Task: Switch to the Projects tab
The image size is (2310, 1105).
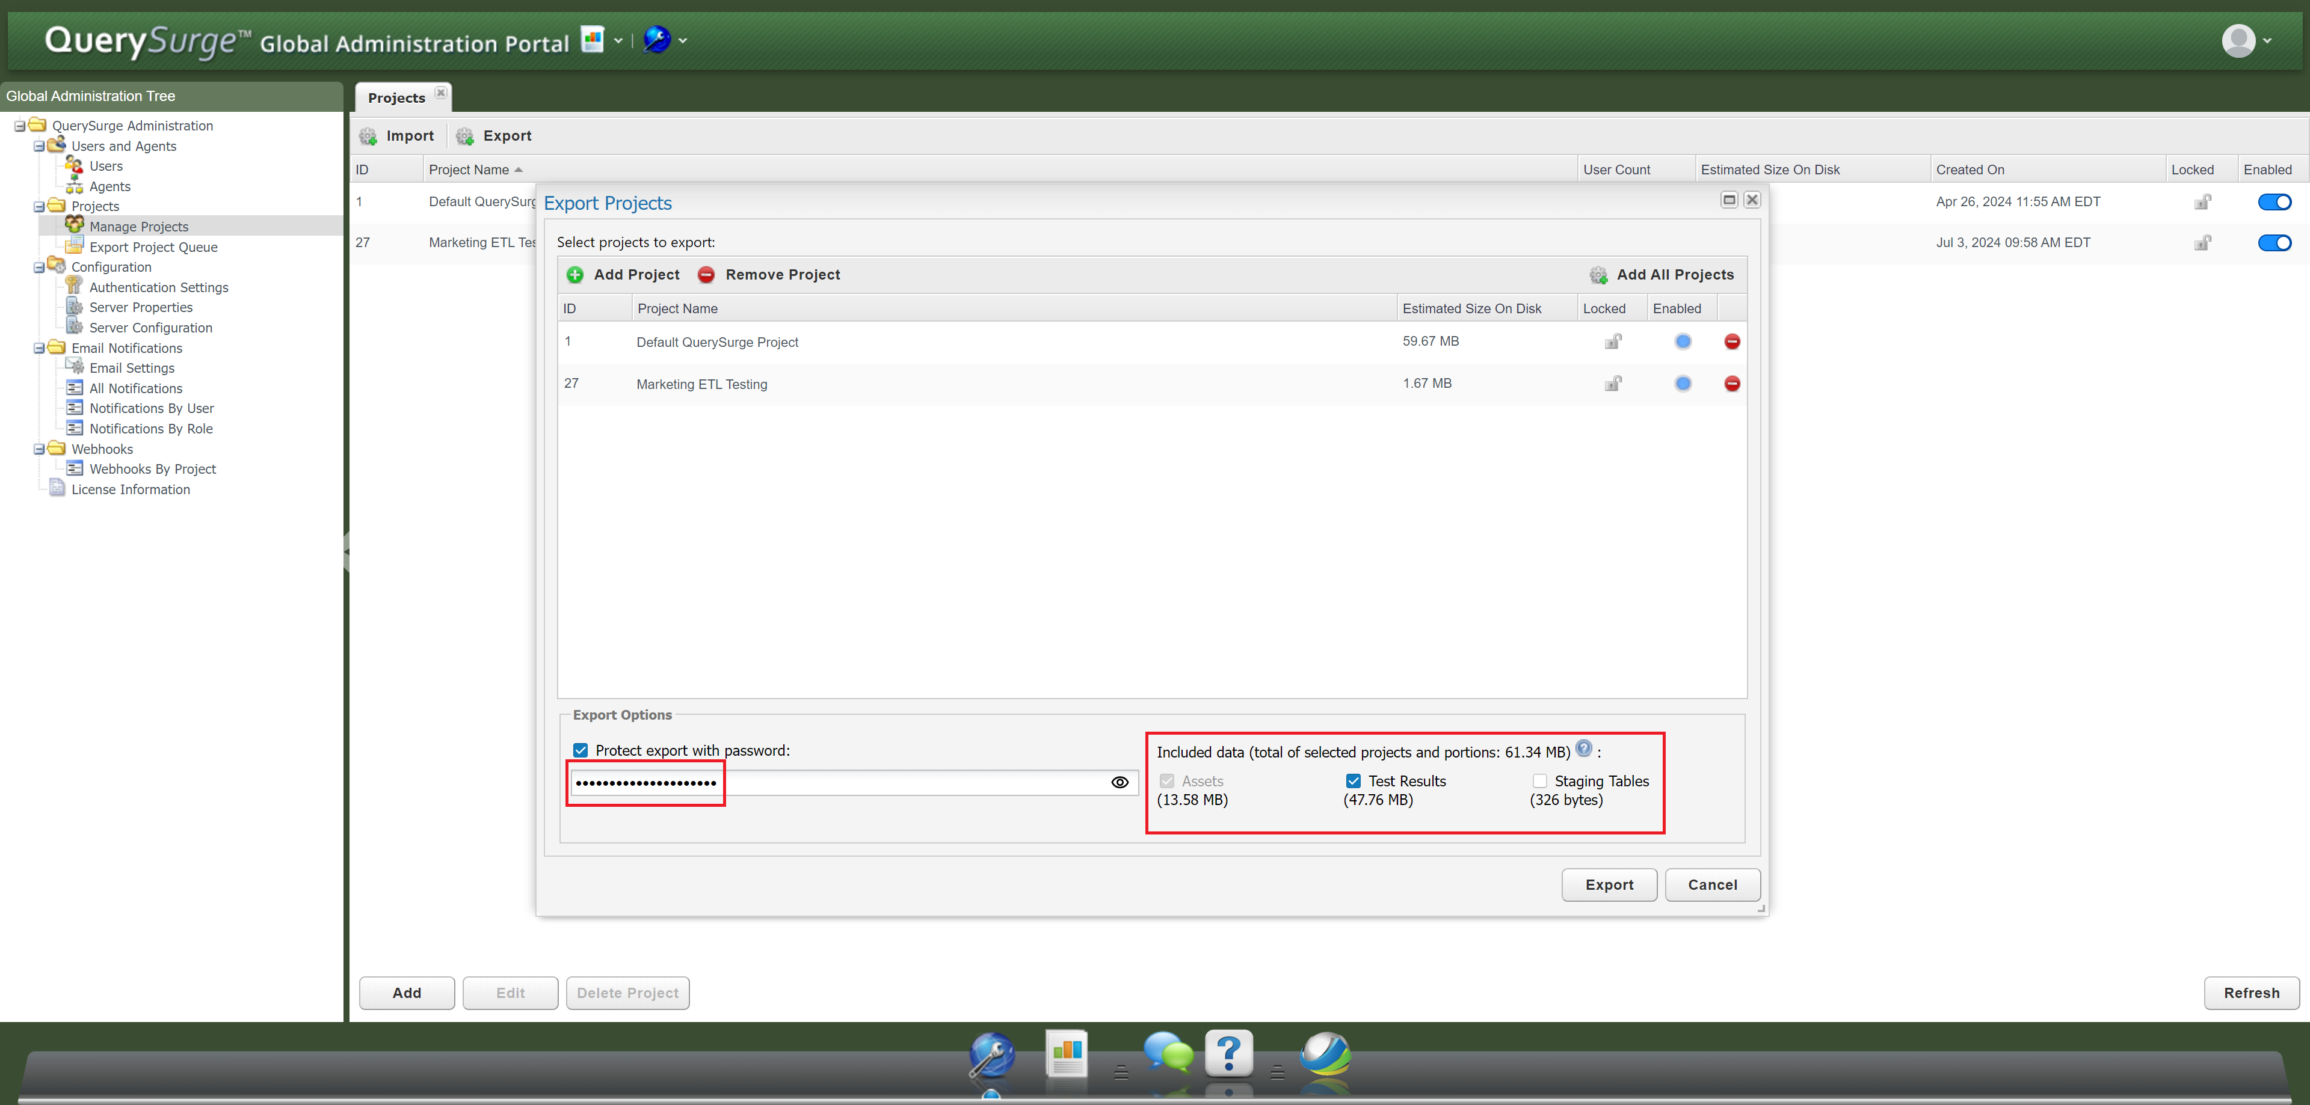Action: pos(395,97)
